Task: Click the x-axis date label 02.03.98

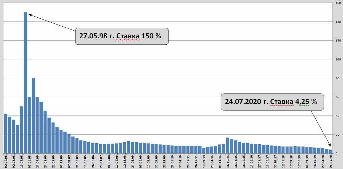Action: tap(14, 161)
